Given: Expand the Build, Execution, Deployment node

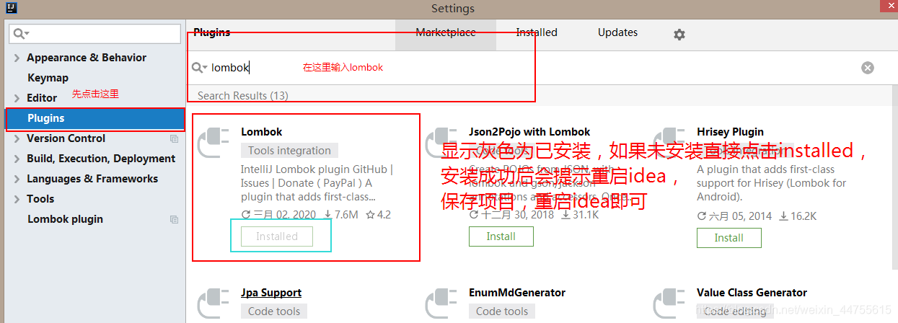Looking at the screenshot, I should [17, 159].
